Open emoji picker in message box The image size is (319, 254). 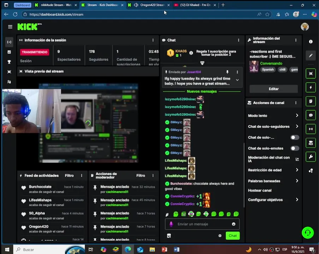point(234,224)
